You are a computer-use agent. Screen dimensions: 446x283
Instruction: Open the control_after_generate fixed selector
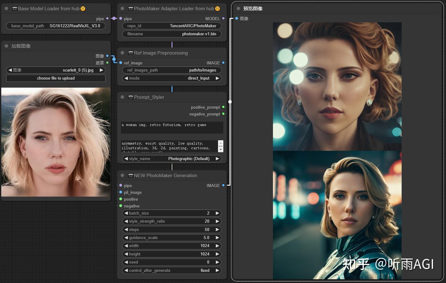(172, 270)
